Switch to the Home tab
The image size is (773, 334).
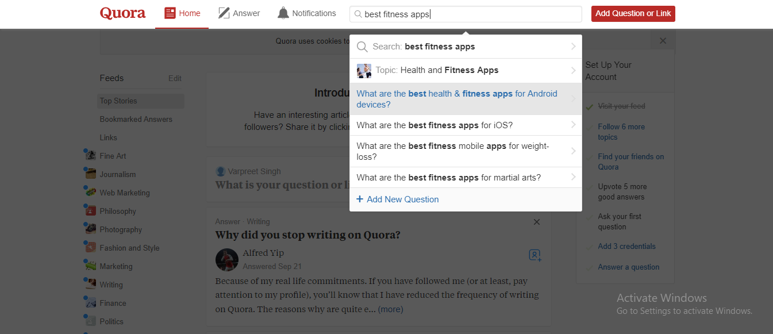[182, 12]
